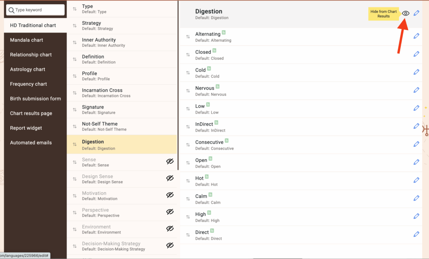Open editor for the Consecutive row
The image size is (429, 259).
tap(416, 144)
